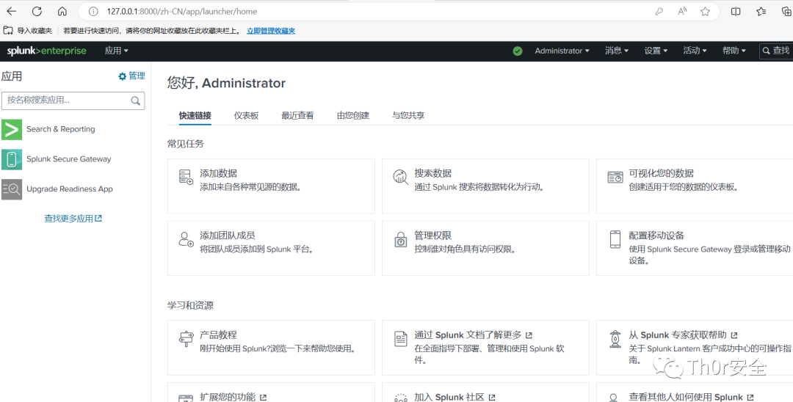Go to browser home icon
Viewport: 793px width, 402px height.
point(62,11)
